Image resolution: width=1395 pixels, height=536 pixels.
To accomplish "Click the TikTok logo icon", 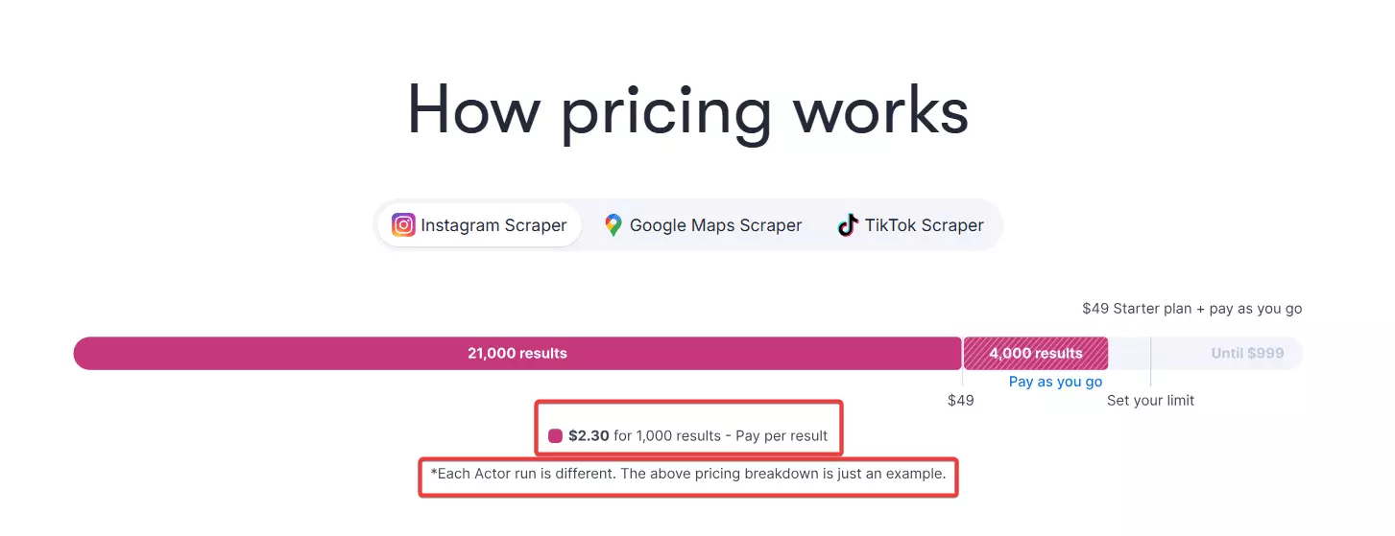I will coord(847,225).
